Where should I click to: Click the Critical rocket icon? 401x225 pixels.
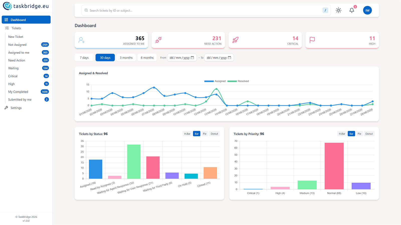(235, 40)
